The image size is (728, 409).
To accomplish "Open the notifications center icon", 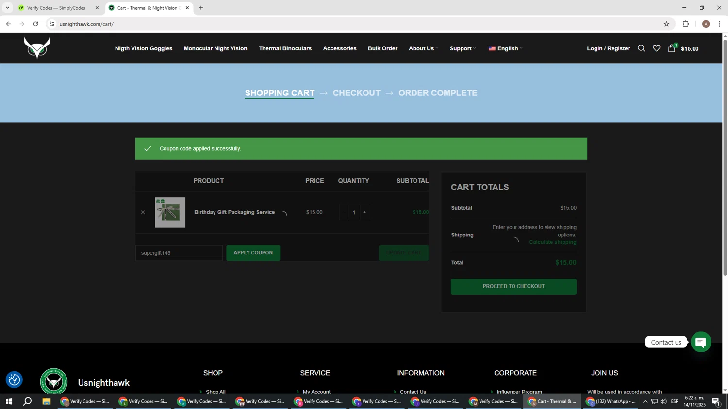I will 716,401.
